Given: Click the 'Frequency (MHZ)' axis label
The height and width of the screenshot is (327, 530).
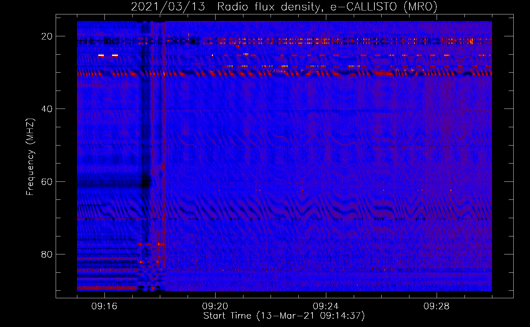Looking at the screenshot, I should tap(30, 157).
